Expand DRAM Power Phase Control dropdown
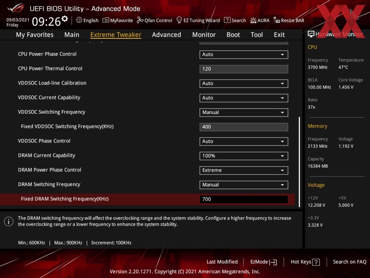370x278 pixels. [243, 170]
